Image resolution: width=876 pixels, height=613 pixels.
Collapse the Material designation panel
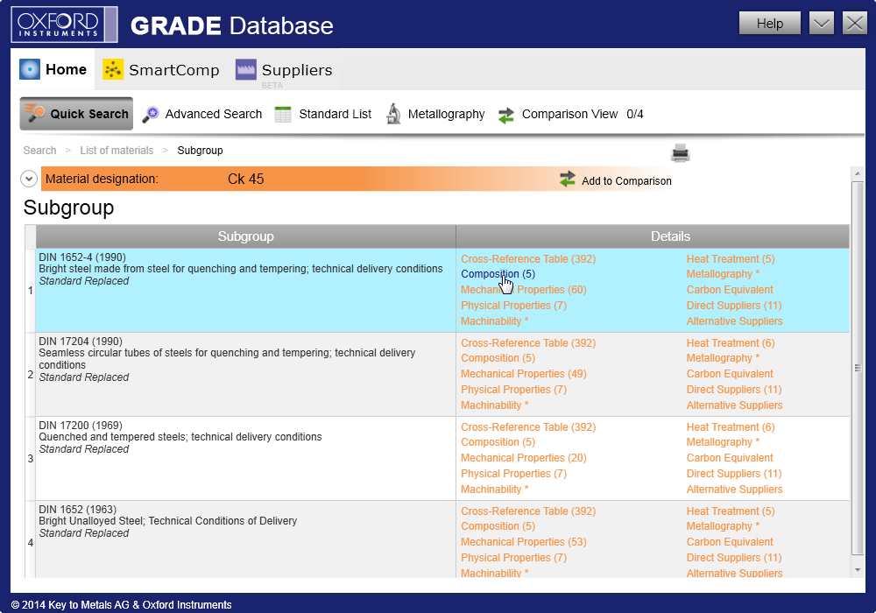(29, 180)
